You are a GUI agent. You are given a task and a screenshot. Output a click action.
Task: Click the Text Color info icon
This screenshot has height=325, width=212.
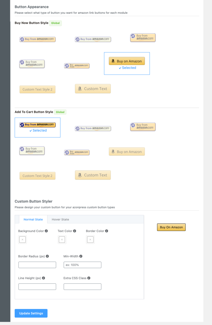coord(75,231)
